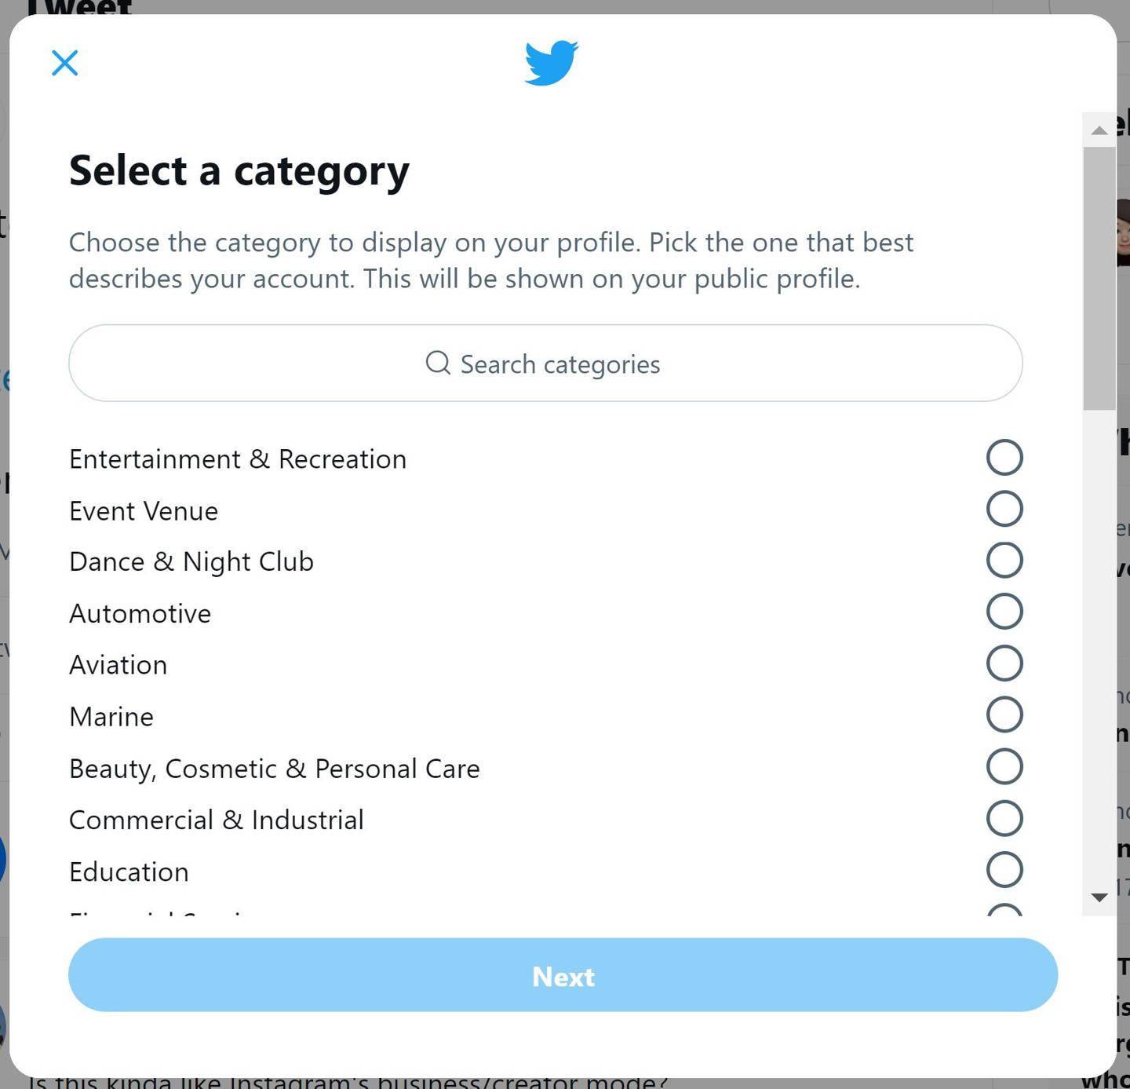Click the Education category label

129,872
